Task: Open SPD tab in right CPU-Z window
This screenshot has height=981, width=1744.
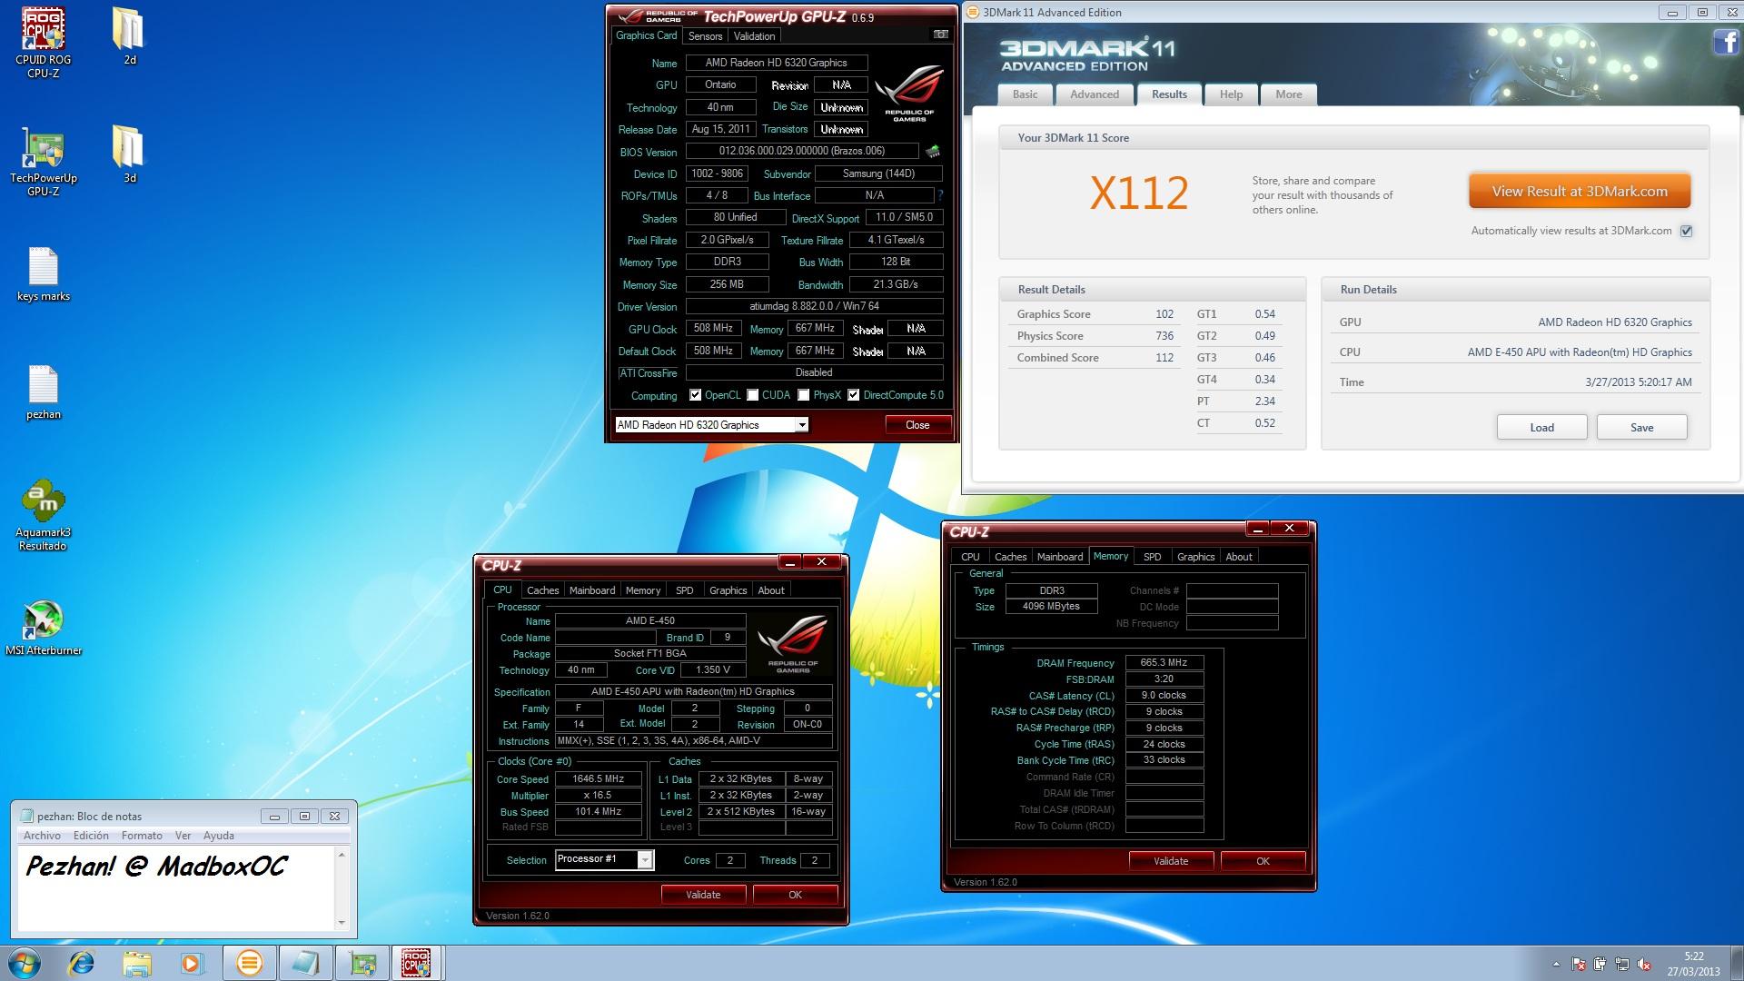Action: coord(1152,557)
